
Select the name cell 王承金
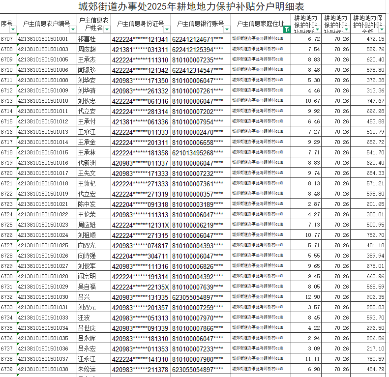tap(94, 142)
